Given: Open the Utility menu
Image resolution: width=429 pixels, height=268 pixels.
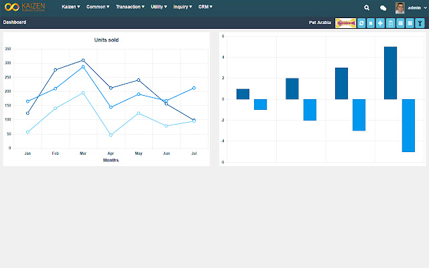Looking at the screenshot, I should click(x=159, y=7).
